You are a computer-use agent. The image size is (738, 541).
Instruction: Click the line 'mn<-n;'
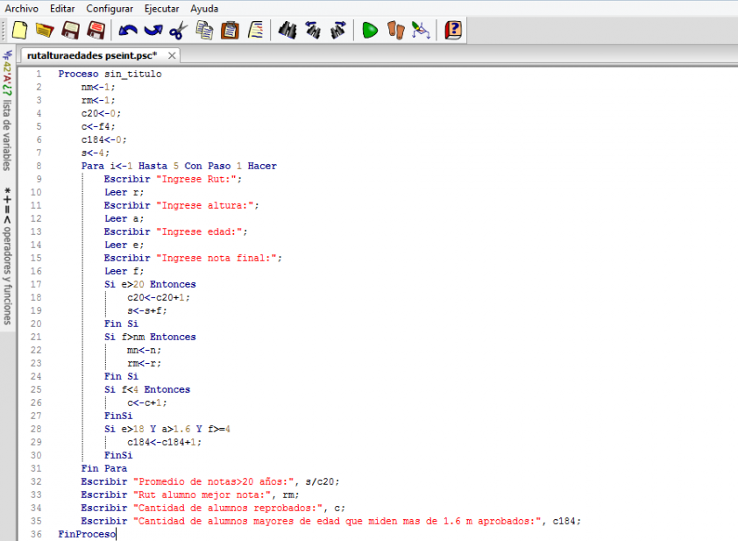point(144,351)
